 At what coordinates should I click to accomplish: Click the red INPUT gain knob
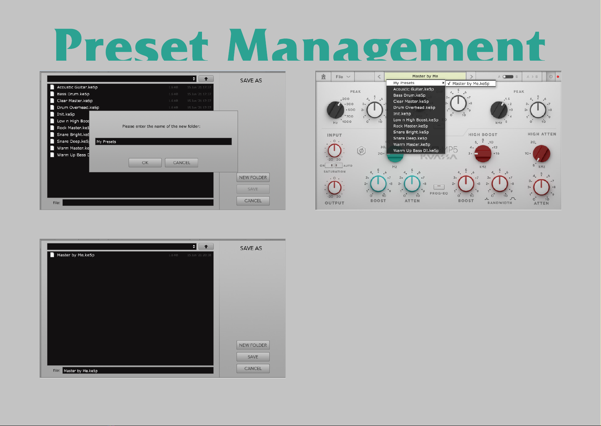click(x=335, y=151)
